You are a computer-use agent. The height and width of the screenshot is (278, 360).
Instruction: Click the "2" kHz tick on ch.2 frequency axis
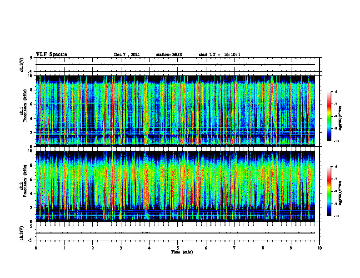(32, 207)
